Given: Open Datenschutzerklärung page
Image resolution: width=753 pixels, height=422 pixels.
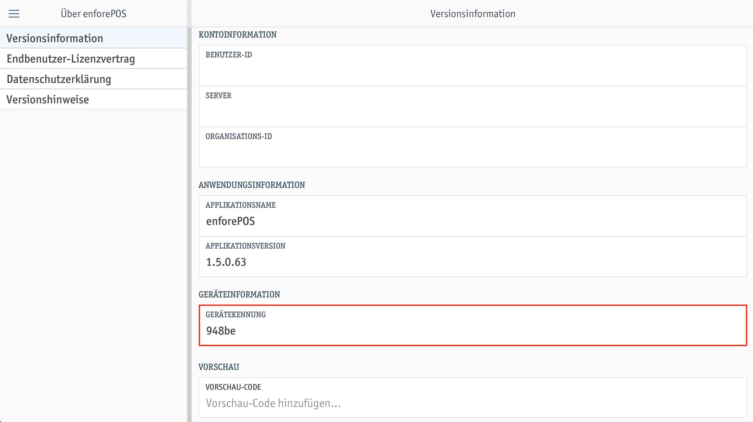Looking at the screenshot, I should (93, 79).
